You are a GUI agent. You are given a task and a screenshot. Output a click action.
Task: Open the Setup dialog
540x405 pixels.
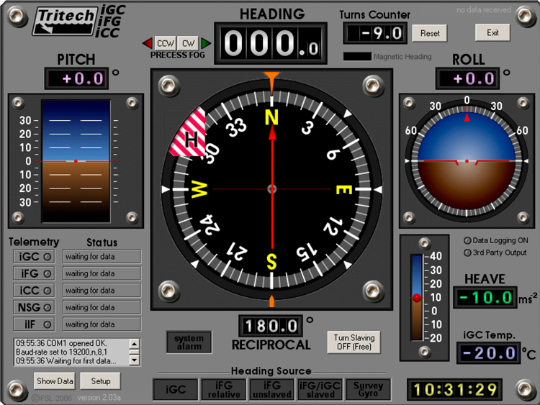pyautogui.click(x=100, y=381)
